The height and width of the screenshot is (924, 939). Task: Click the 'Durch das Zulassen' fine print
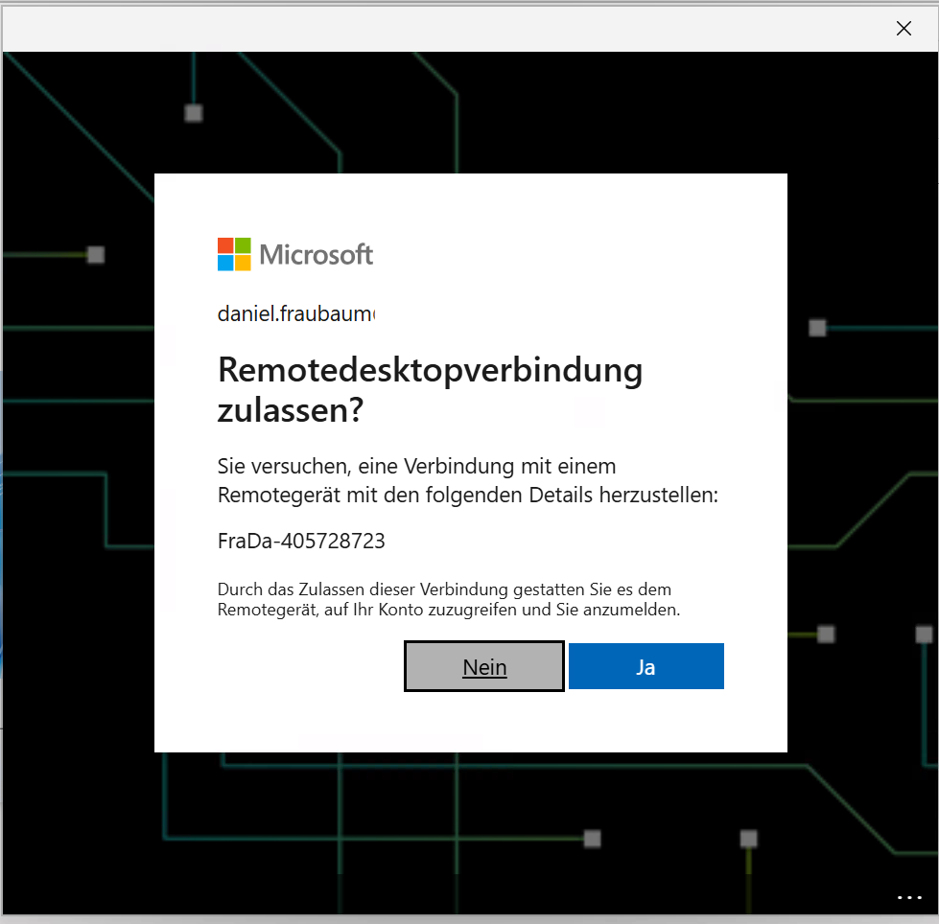click(x=449, y=600)
